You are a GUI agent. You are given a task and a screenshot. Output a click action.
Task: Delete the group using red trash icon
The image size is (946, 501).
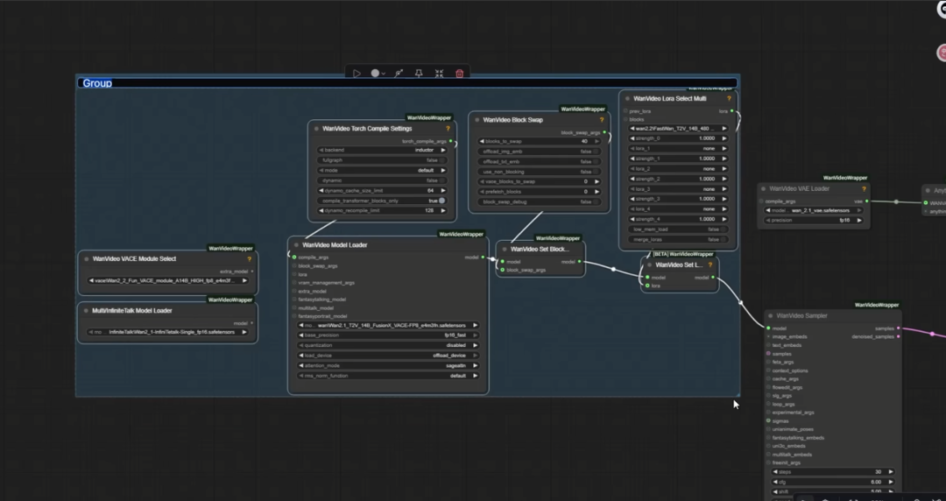click(460, 73)
